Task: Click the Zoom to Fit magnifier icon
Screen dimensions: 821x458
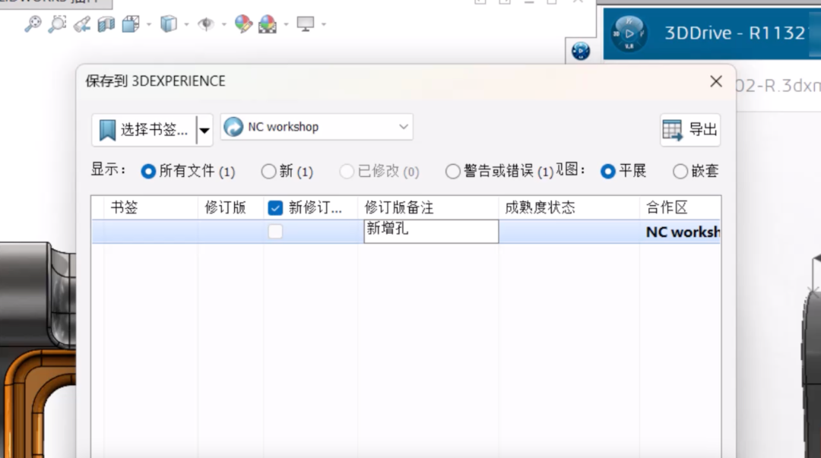Action: (33, 24)
